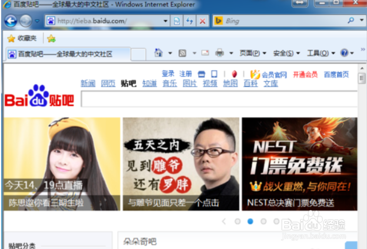This screenshot has height=249, width=367.
Task: Open the 音乐 navigation link
Action: coord(170,84)
